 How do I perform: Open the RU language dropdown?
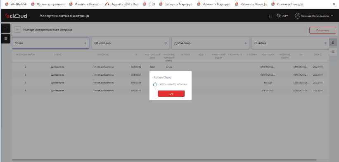tap(285, 16)
